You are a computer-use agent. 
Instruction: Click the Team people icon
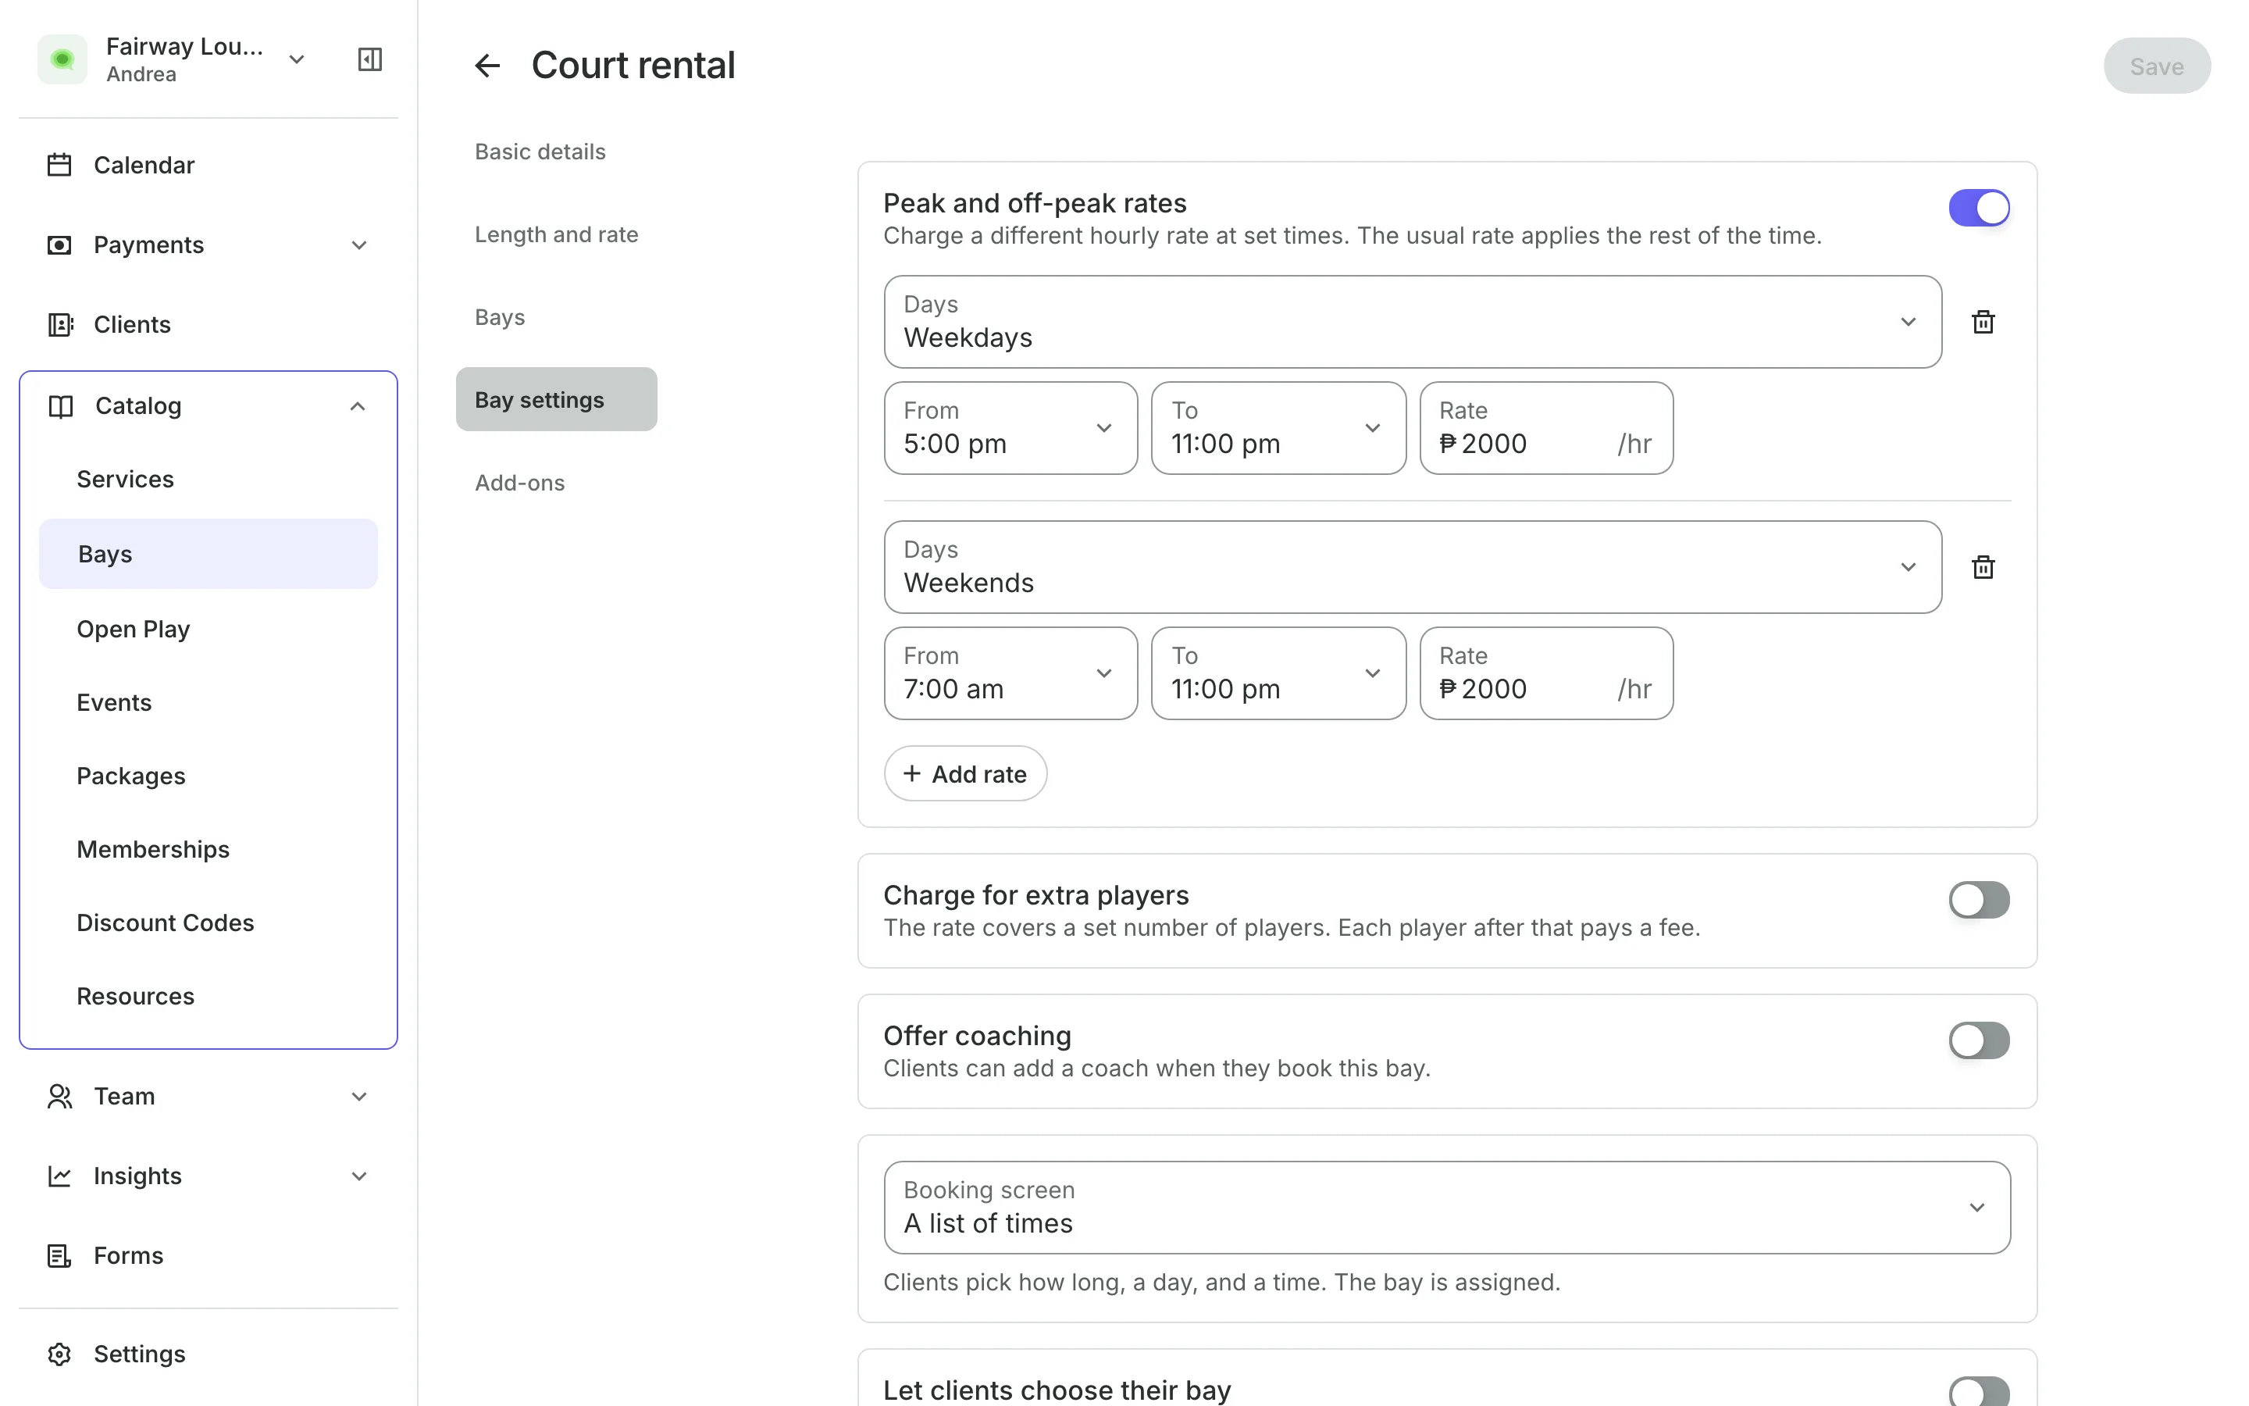point(59,1097)
